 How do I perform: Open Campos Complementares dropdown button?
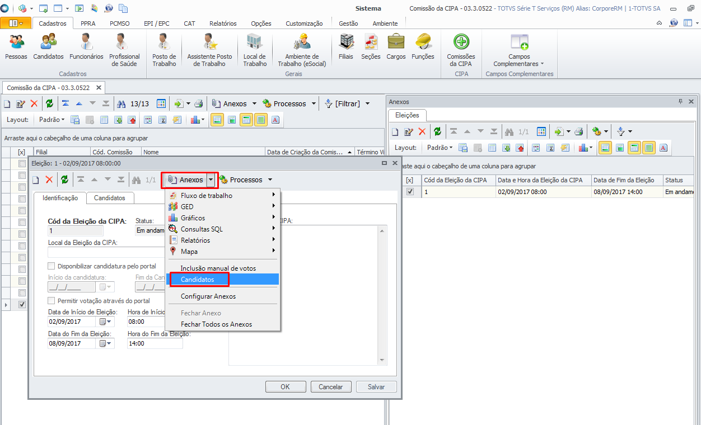click(519, 50)
